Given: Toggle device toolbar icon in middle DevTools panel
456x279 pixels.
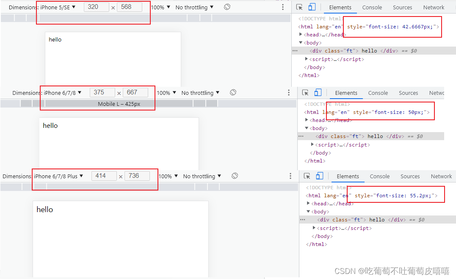Looking at the screenshot, I should 318,93.
